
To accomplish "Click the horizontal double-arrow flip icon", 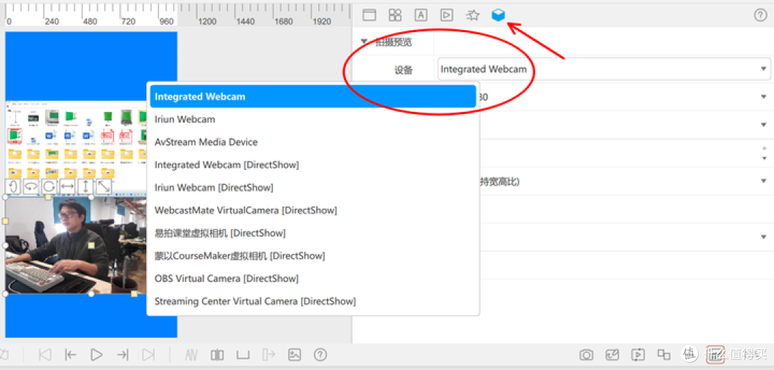I will pos(67,186).
